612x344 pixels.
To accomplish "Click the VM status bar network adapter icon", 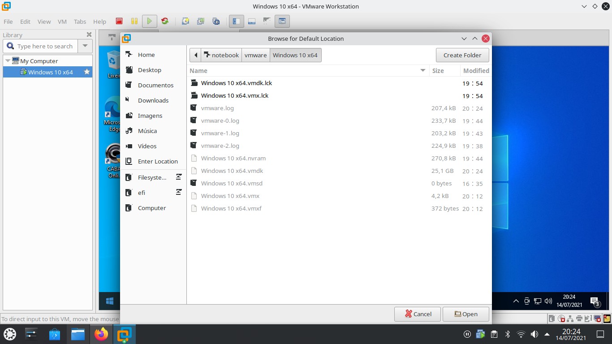I will coord(570,318).
